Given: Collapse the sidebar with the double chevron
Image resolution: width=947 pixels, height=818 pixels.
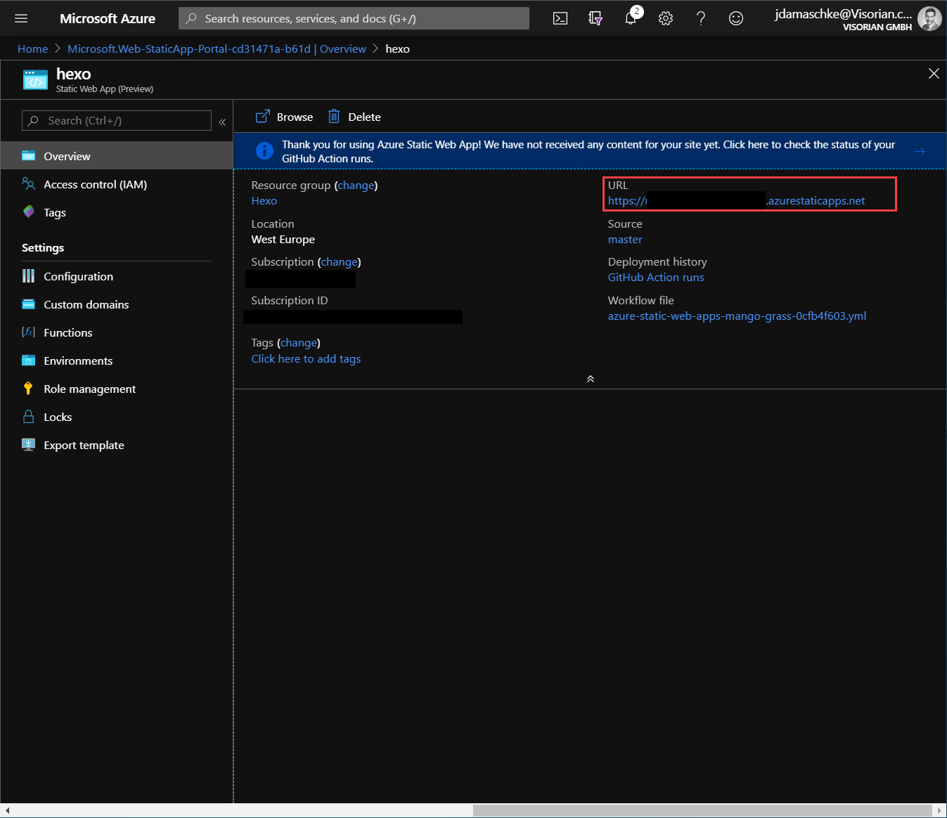Looking at the screenshot, I should 222,122.
